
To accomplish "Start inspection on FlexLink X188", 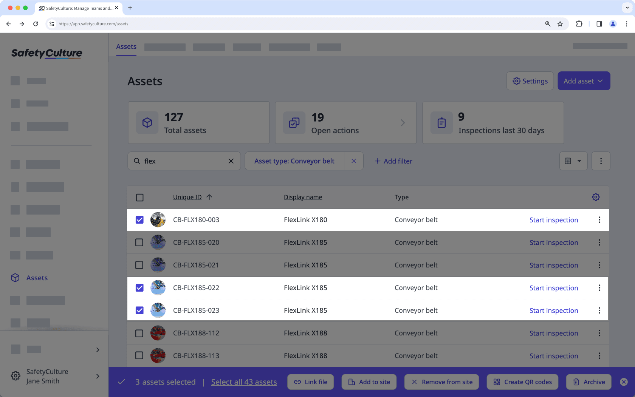I will 553,333.
